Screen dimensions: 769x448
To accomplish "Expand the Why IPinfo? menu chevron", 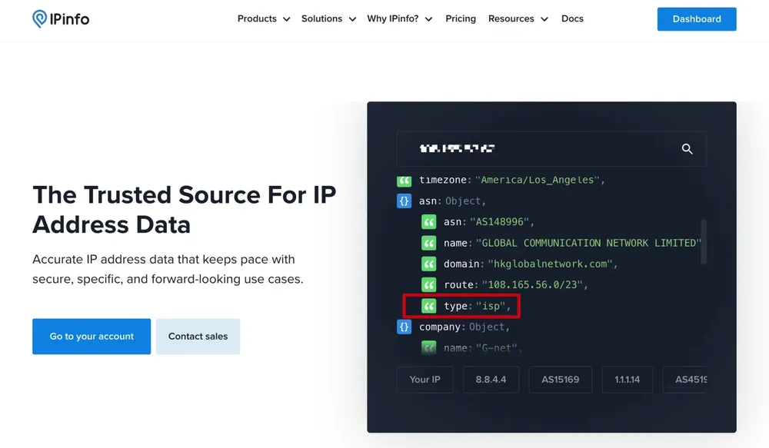I will click(x=428, y=19).
